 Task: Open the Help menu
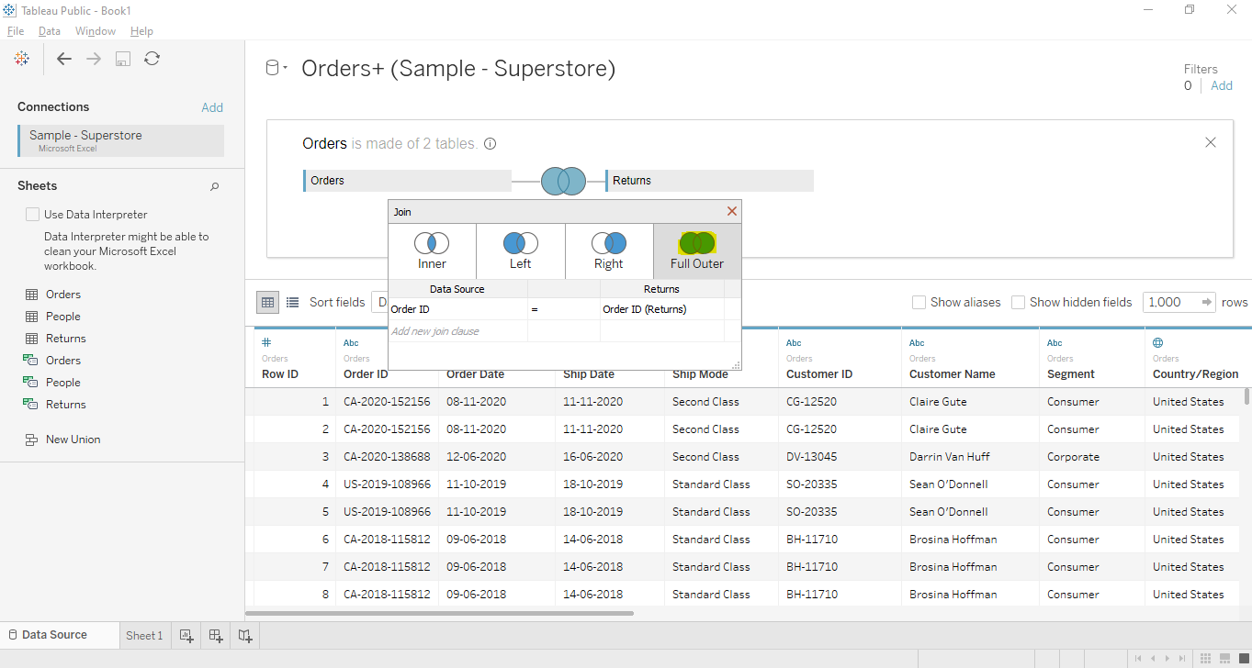141,31
